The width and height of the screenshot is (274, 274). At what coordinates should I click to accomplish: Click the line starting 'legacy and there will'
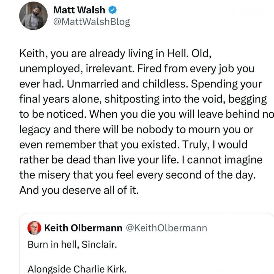point(136,130)
